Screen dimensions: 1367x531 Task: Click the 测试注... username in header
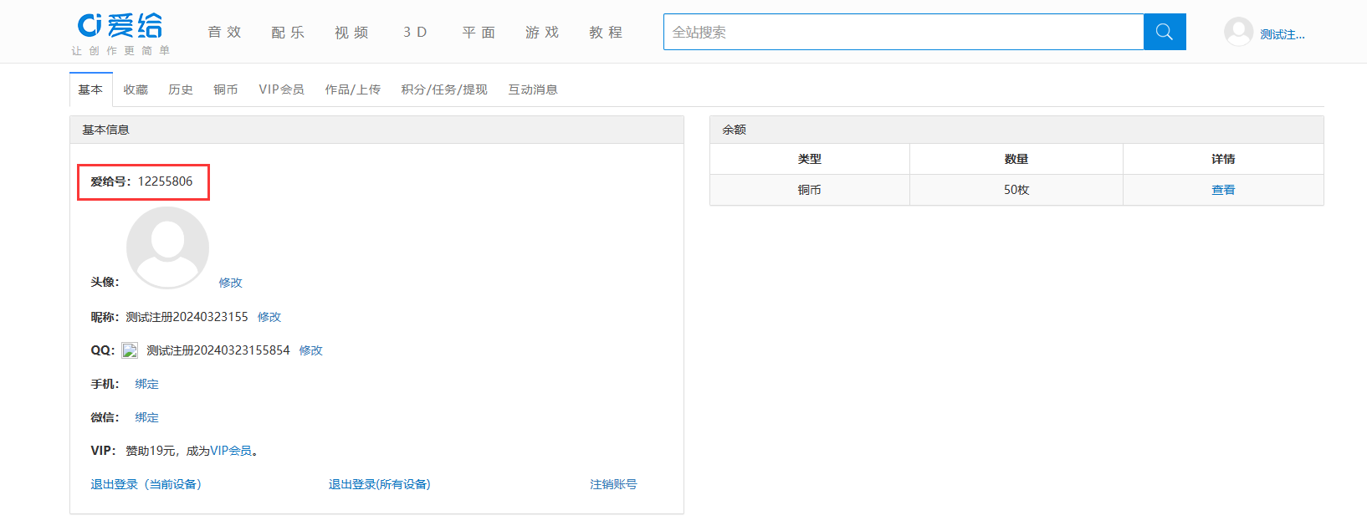pyautogui.click(x=1283, y=34)
